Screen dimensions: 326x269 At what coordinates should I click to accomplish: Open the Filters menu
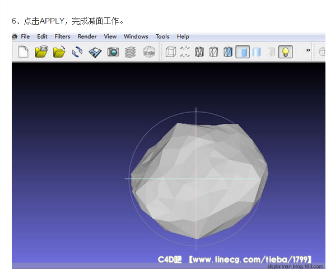(x=62, y=36)
